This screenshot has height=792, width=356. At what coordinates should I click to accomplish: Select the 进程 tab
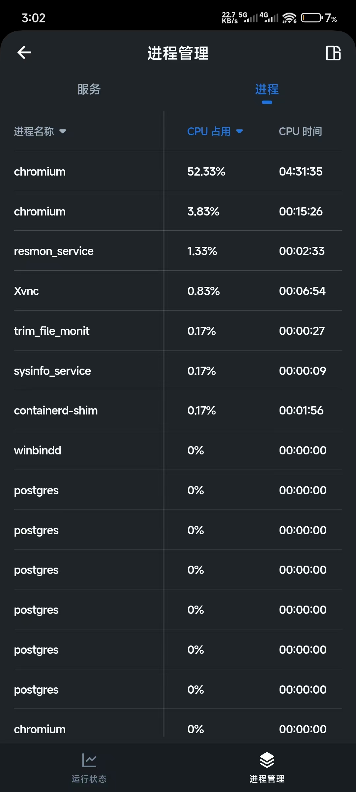pyautogui.click(x=267, y=89)
